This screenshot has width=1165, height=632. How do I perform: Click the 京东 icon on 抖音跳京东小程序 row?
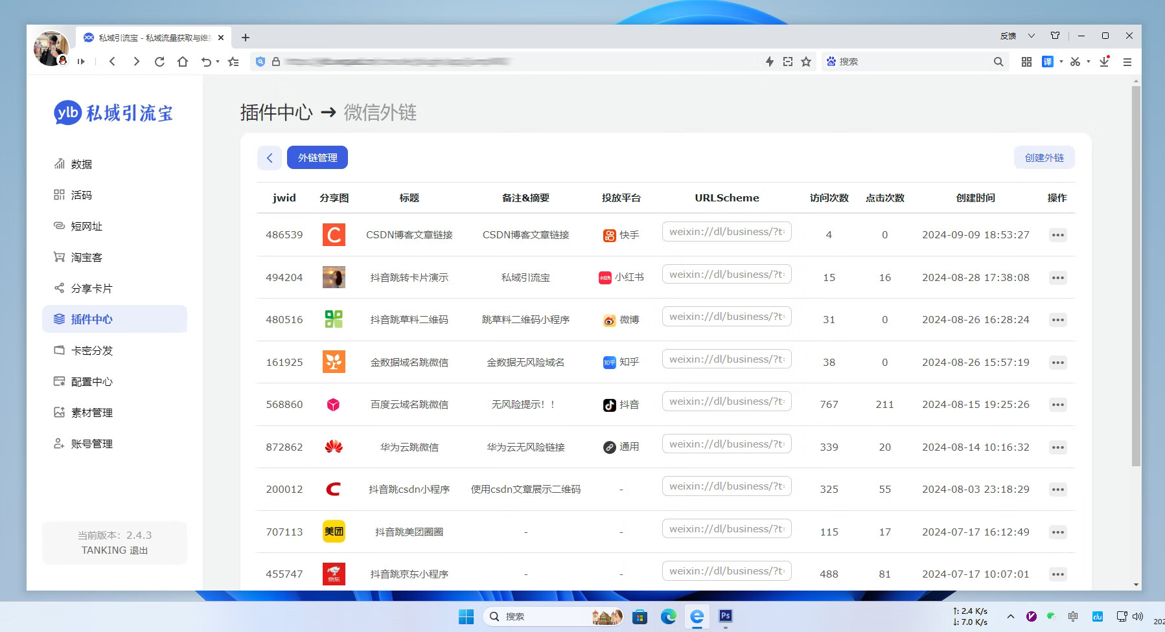click(x=334, y=572)
